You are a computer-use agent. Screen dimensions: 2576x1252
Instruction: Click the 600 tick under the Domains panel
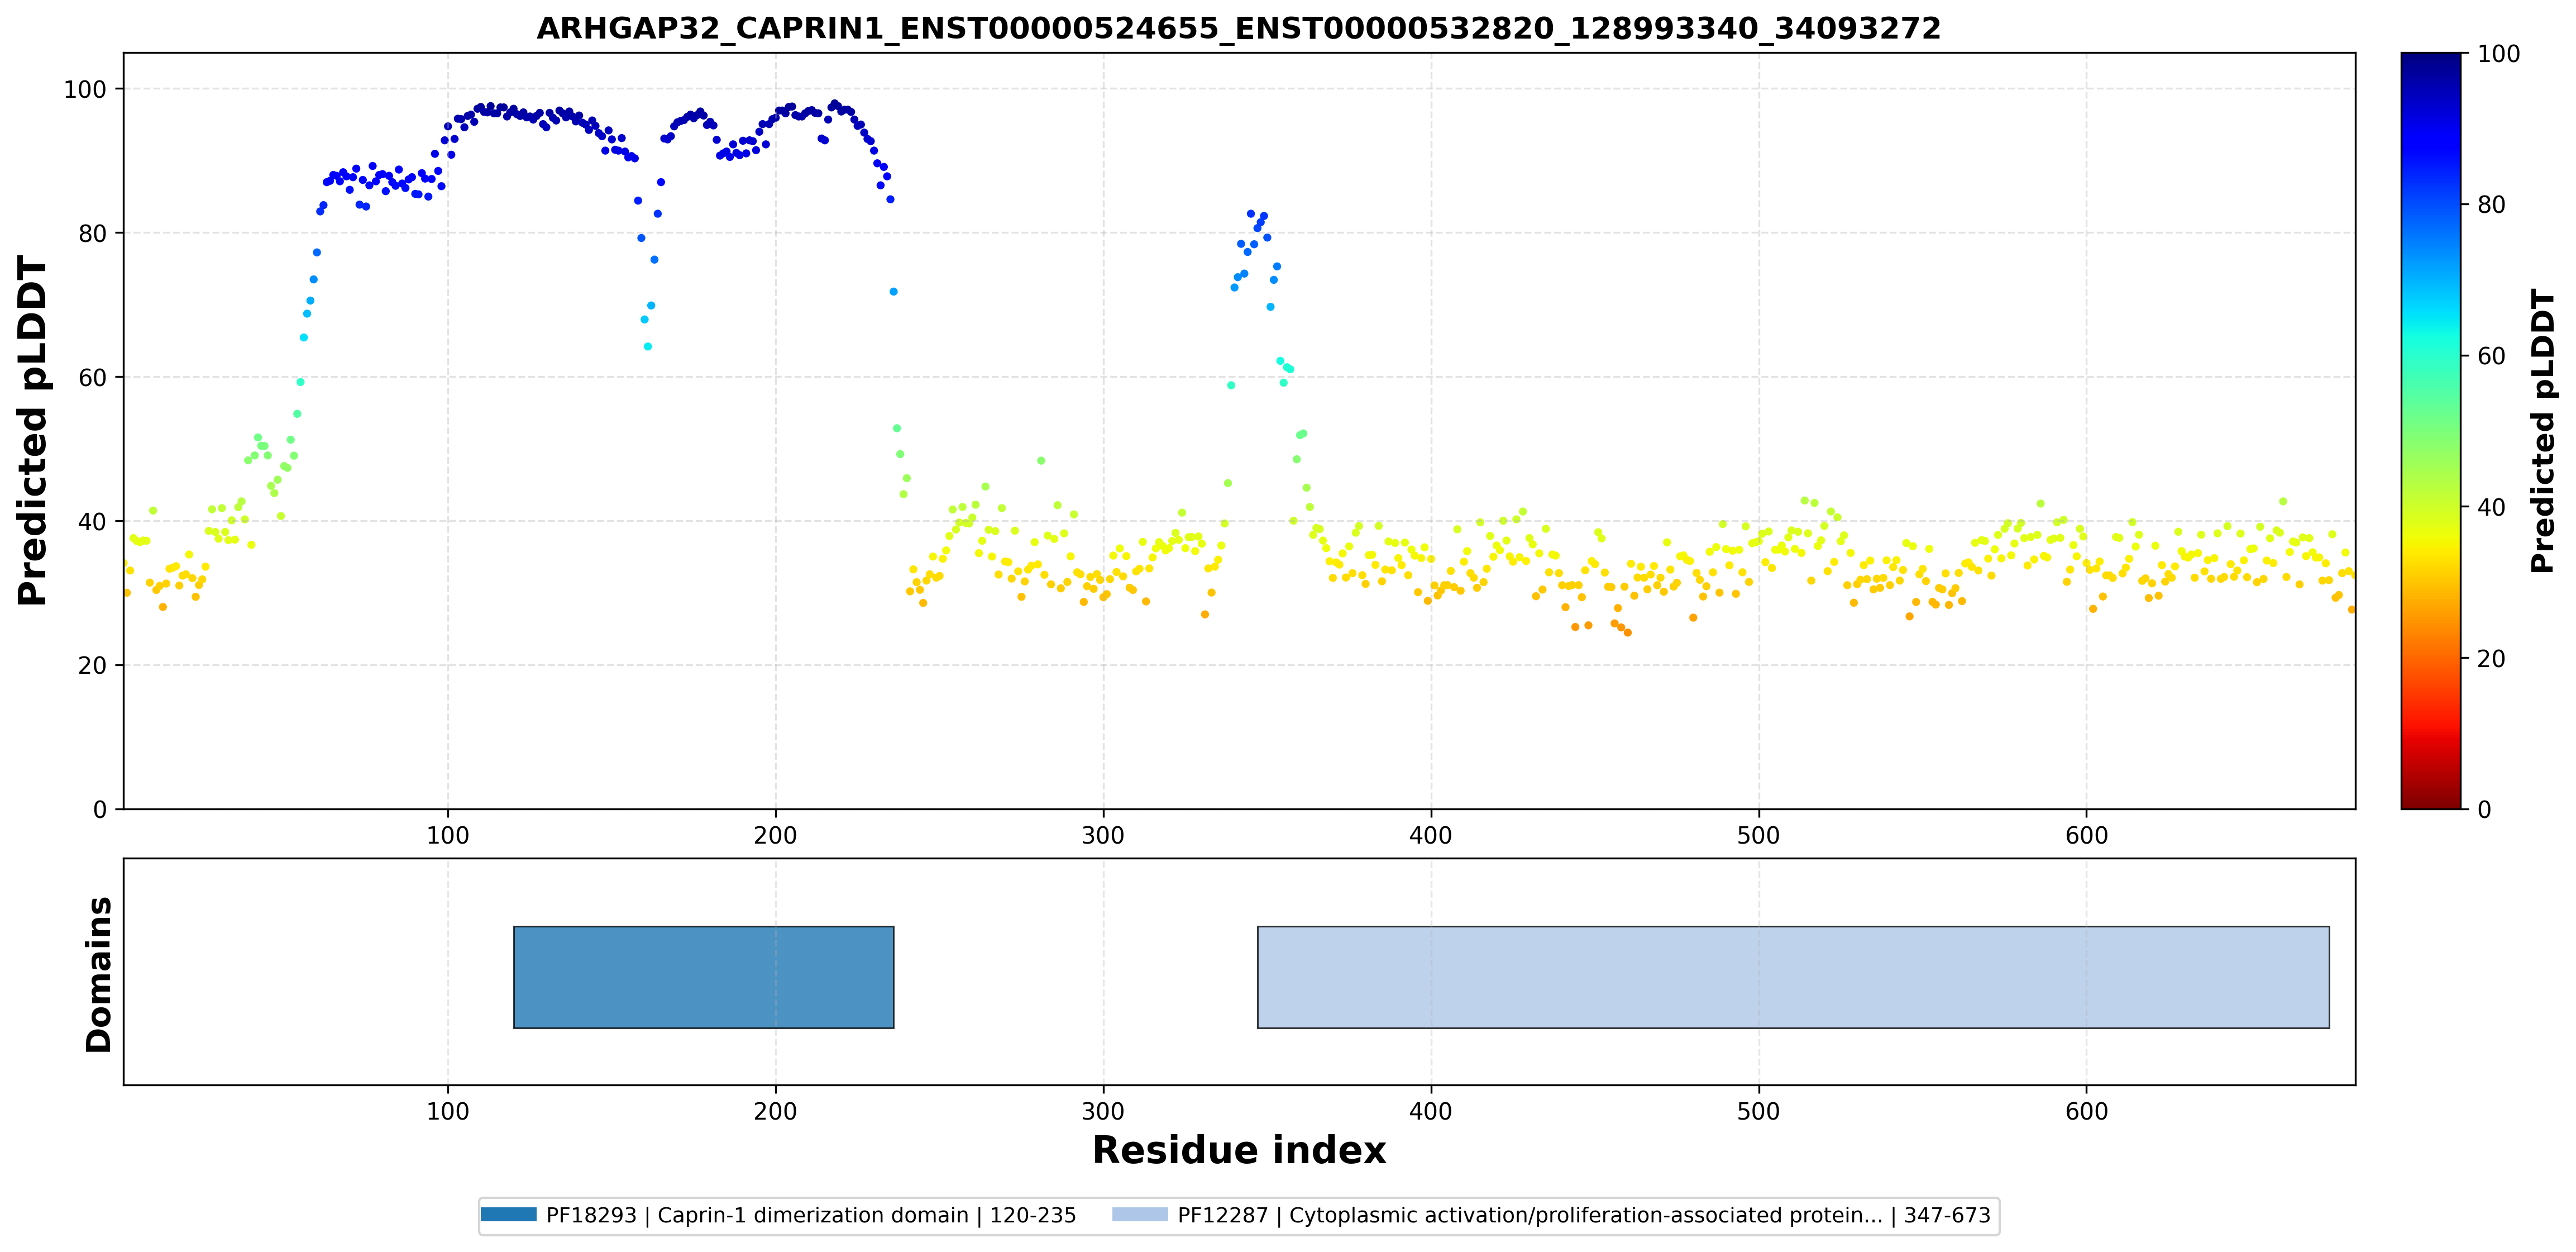2086,1112
